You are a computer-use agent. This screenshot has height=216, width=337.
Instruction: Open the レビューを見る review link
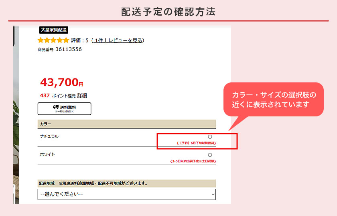[125, 40]
